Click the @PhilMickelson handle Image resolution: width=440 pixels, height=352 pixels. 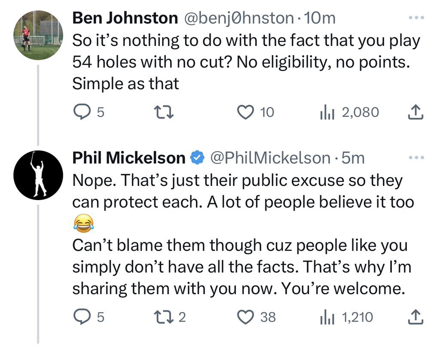pos(270,158)
